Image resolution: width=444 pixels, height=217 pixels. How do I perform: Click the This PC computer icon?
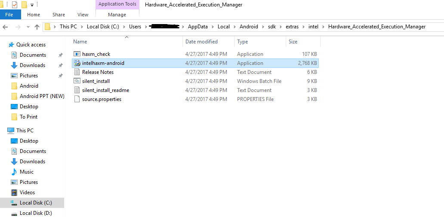[11, 131]
